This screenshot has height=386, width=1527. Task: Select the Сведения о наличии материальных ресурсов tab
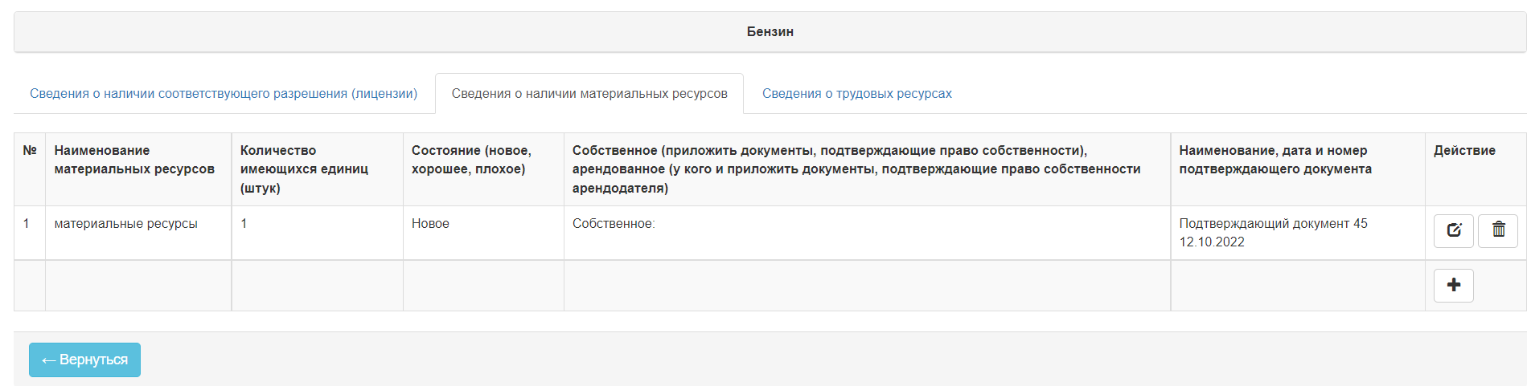click(x=589, y=94)
